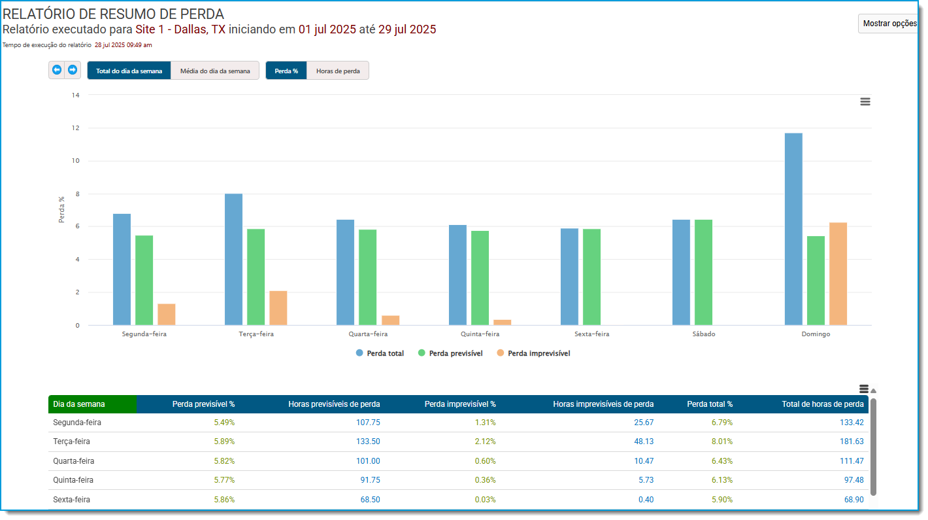Click the 97.48 total hours value
The image size is (928, 520).
854,480
